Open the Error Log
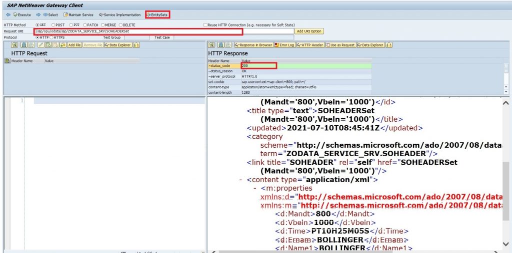This screenshot has height=253, width=512. pos(284,45)
